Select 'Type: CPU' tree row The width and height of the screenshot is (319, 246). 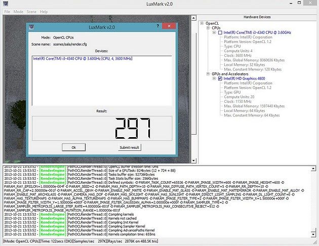232,47
